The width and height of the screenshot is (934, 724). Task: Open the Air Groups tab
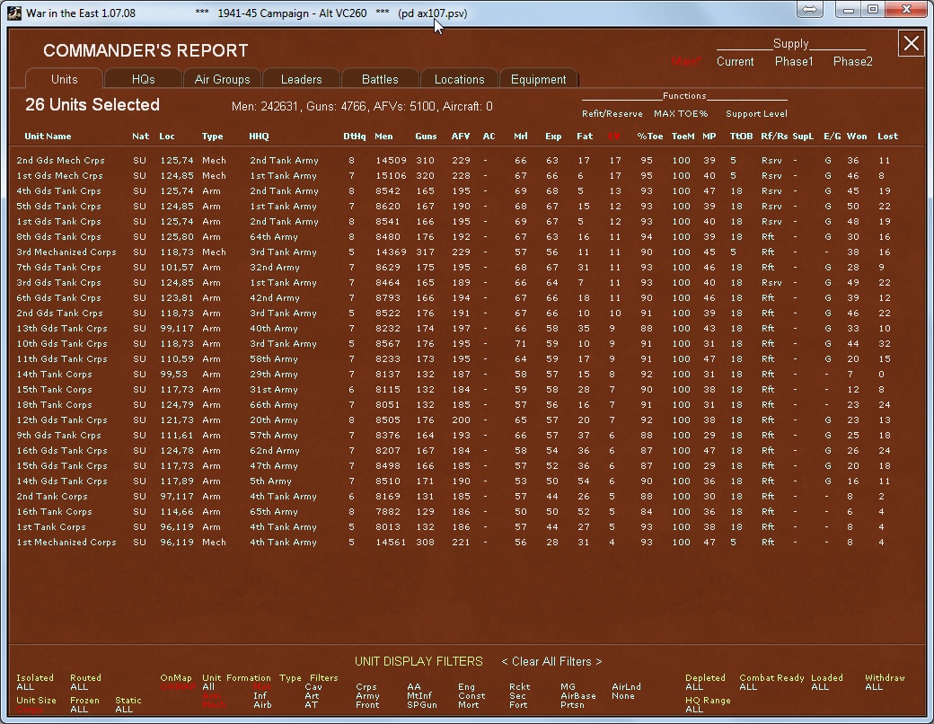point(222,79)
